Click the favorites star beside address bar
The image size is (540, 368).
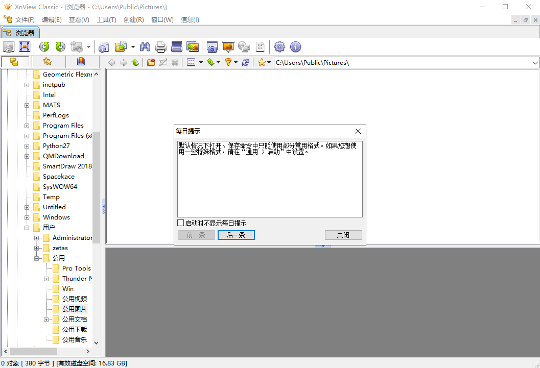[262, 62]
